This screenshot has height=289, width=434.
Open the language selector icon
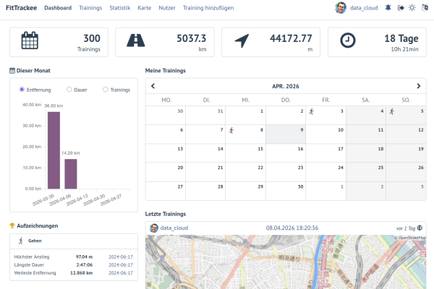click(425, 8)
